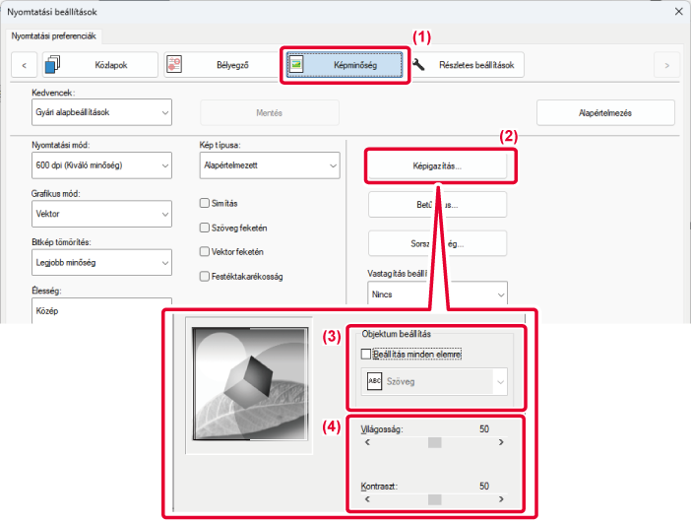Expand the Kép típusa dropdown

(270, 165)
